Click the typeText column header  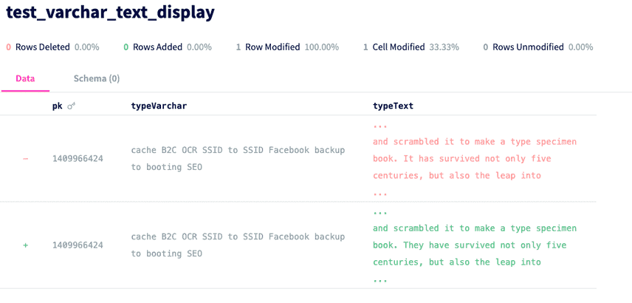pos(393,106)
